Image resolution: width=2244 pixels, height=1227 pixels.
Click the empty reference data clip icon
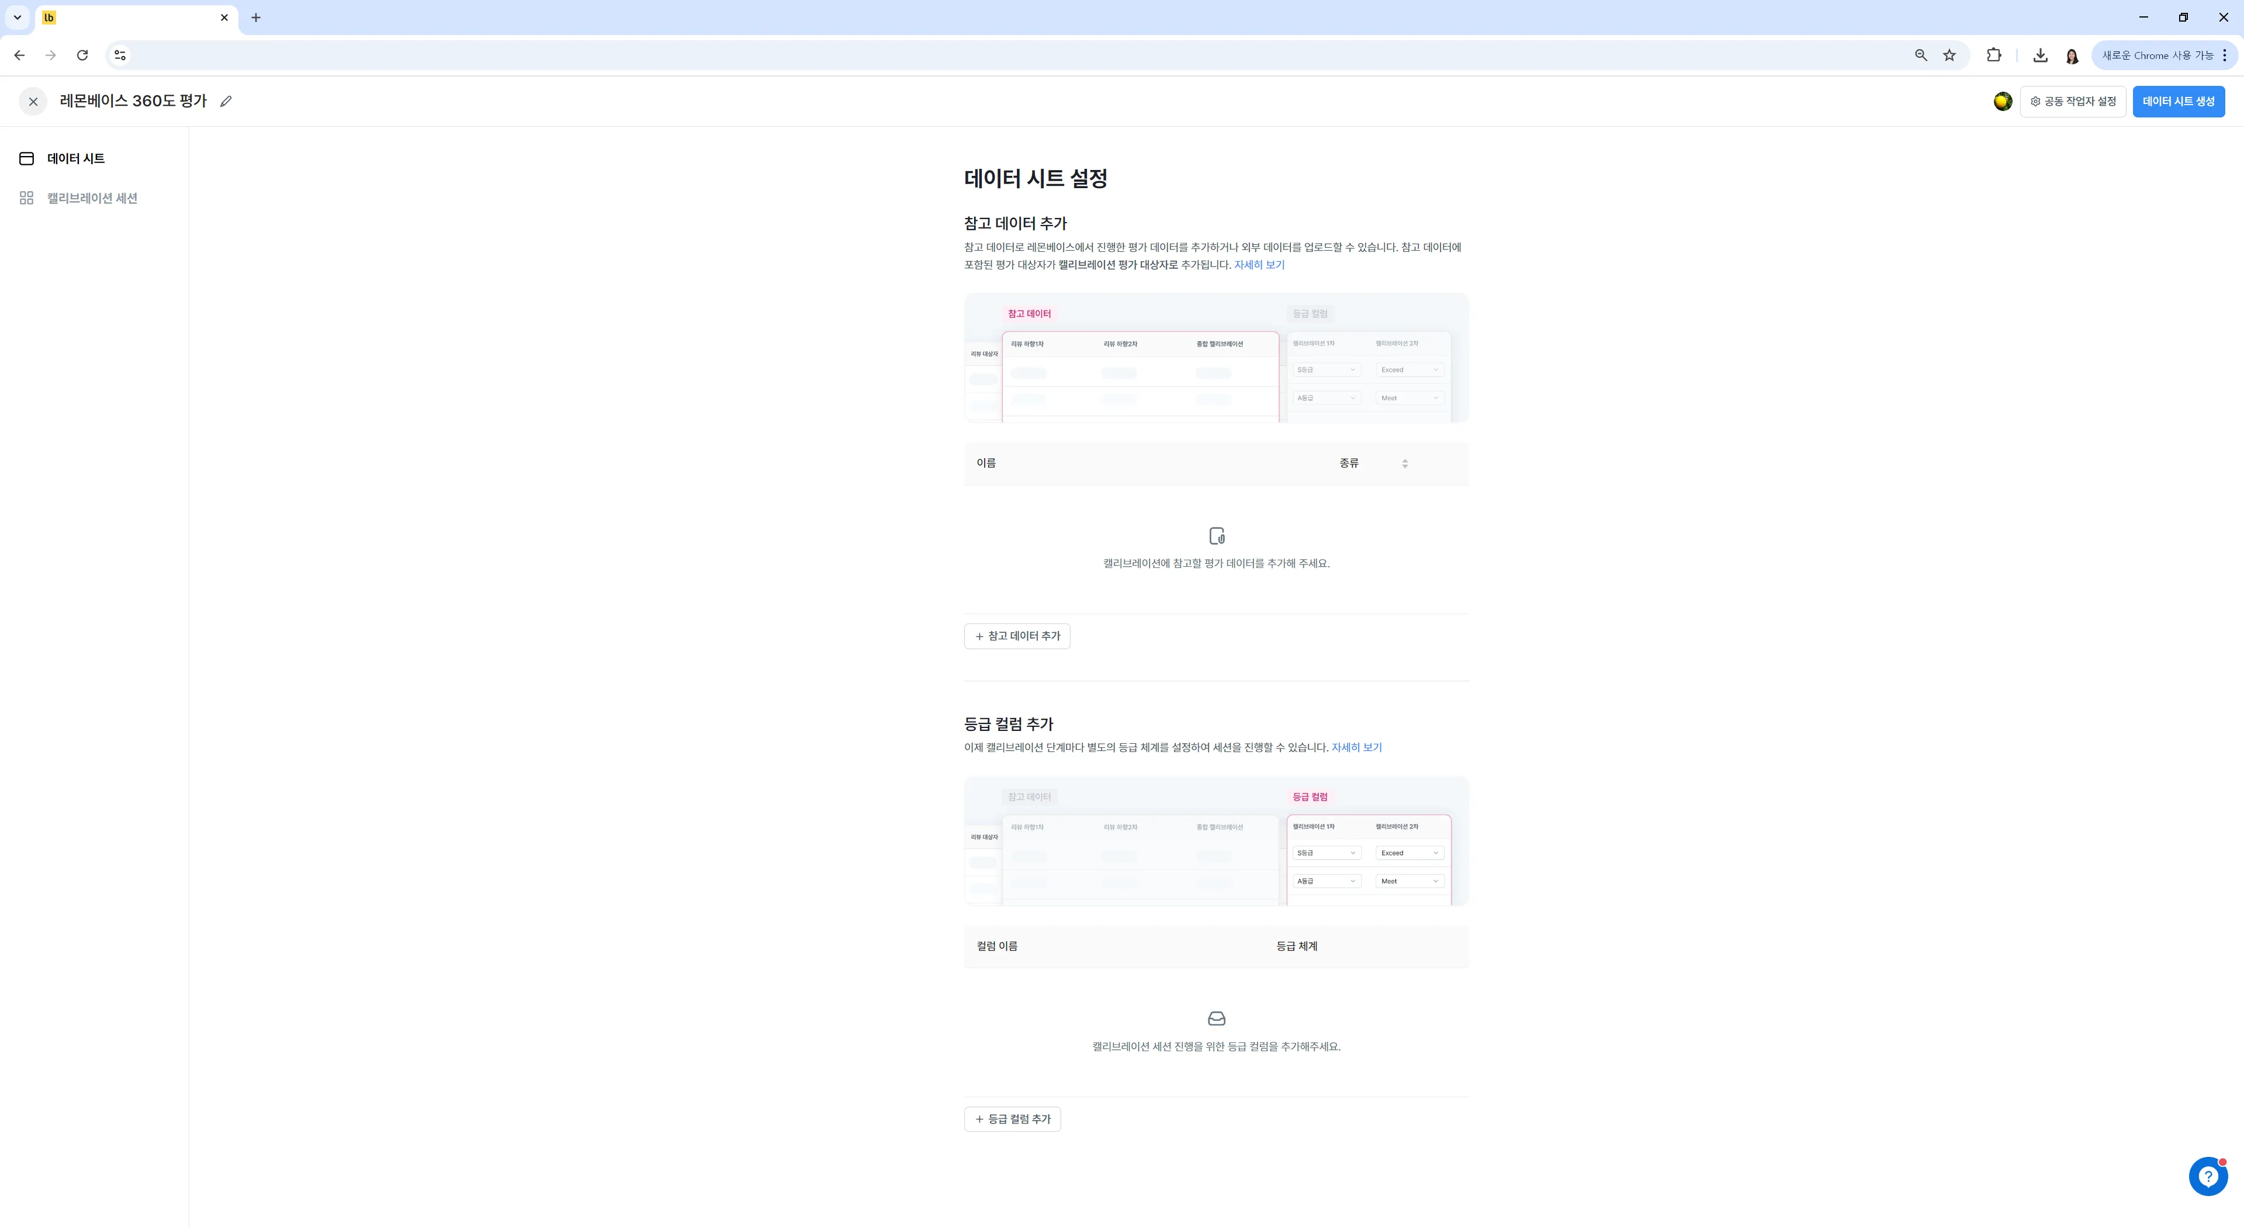(x=1216, y=536)
